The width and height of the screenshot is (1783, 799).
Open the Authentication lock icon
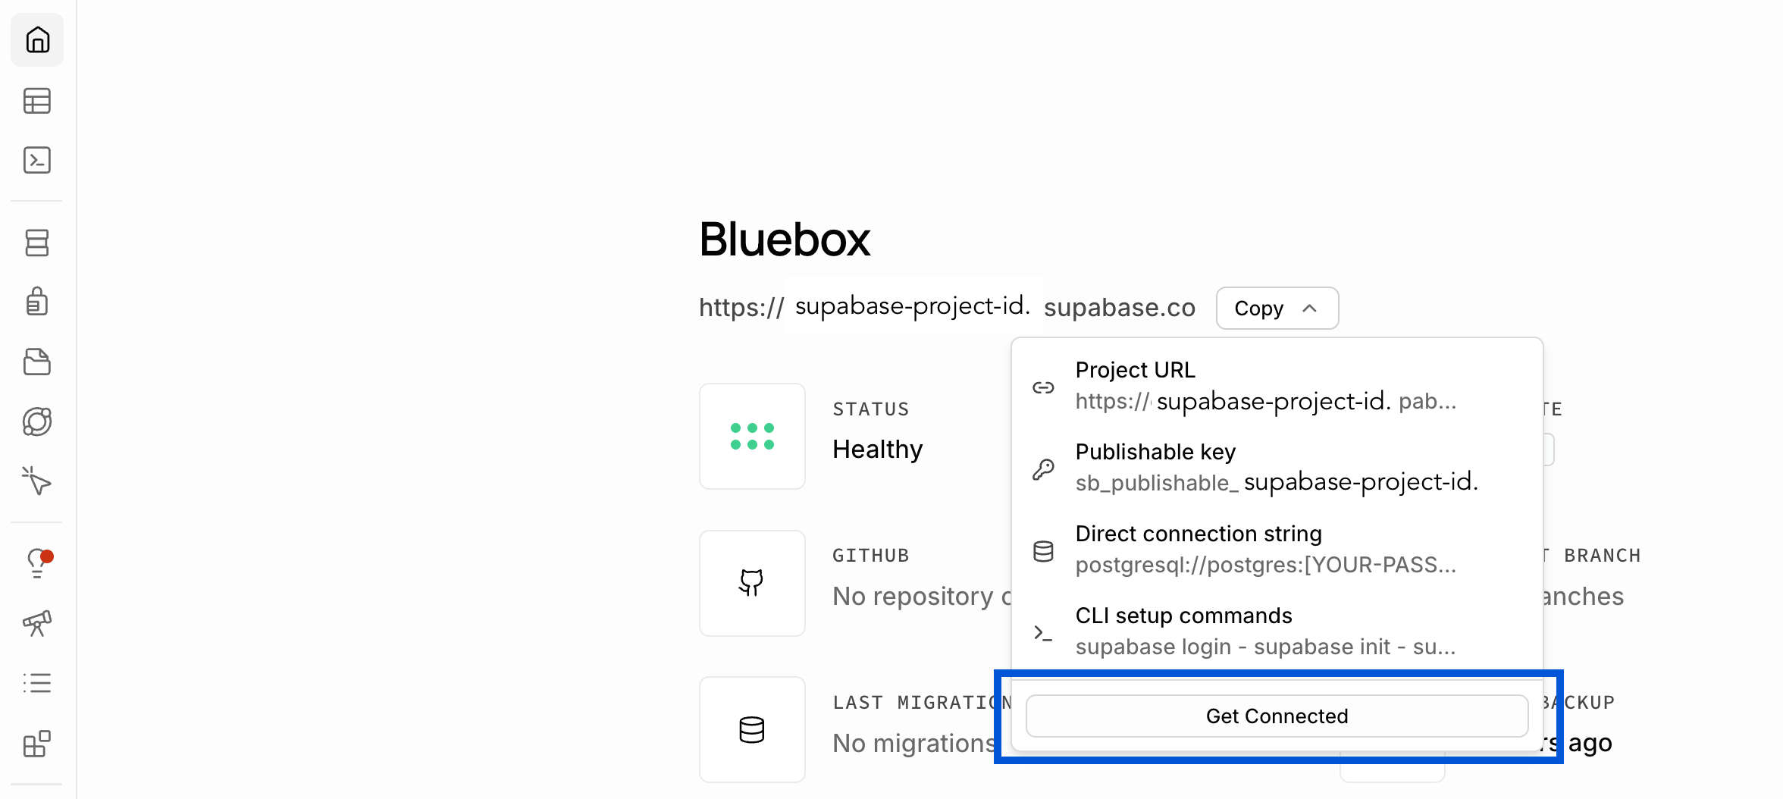37,302
